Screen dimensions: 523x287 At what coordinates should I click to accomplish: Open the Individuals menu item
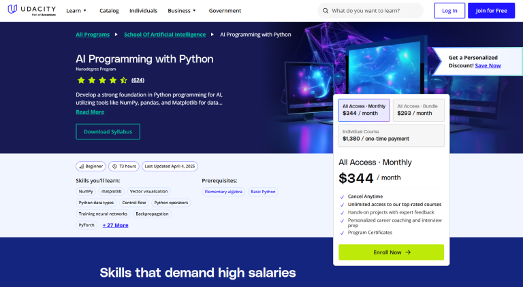pyautogui.click(x=144, y=11)
